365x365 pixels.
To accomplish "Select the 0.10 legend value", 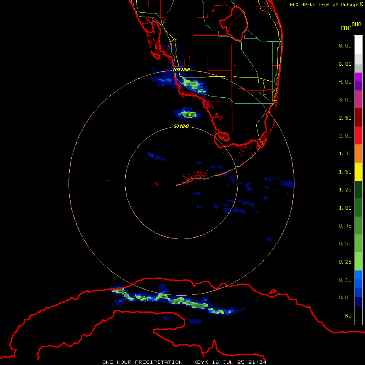I will [345, 279].
